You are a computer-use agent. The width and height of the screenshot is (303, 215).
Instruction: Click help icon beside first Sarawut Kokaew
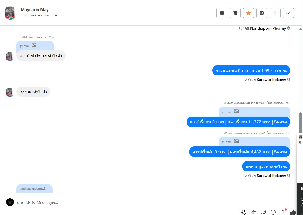(x=289, y=79)
